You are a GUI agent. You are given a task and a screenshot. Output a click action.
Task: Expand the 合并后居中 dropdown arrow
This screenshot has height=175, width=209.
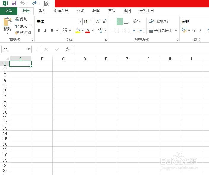(176, 31)
